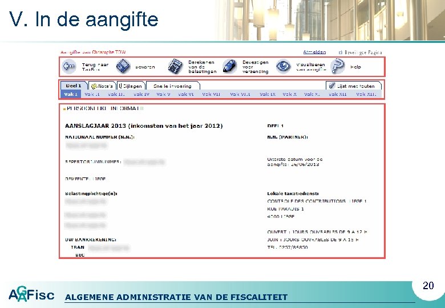Click Bevestigen voor verzending label
The height and width of the screenshot is (308, 445).
pos(256,67)
